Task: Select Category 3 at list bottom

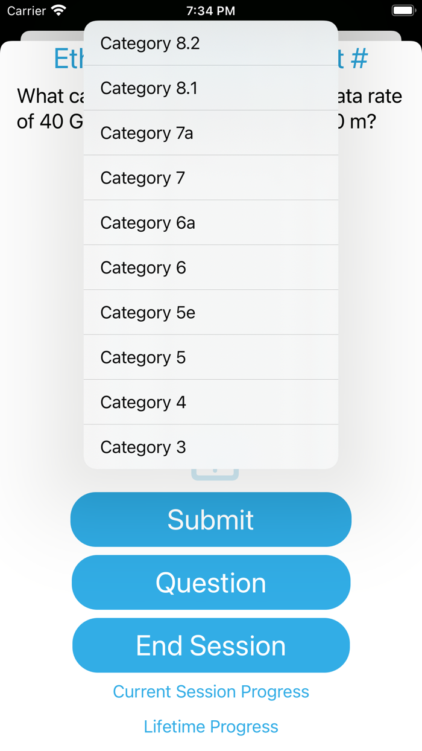Action: (210, 447)
